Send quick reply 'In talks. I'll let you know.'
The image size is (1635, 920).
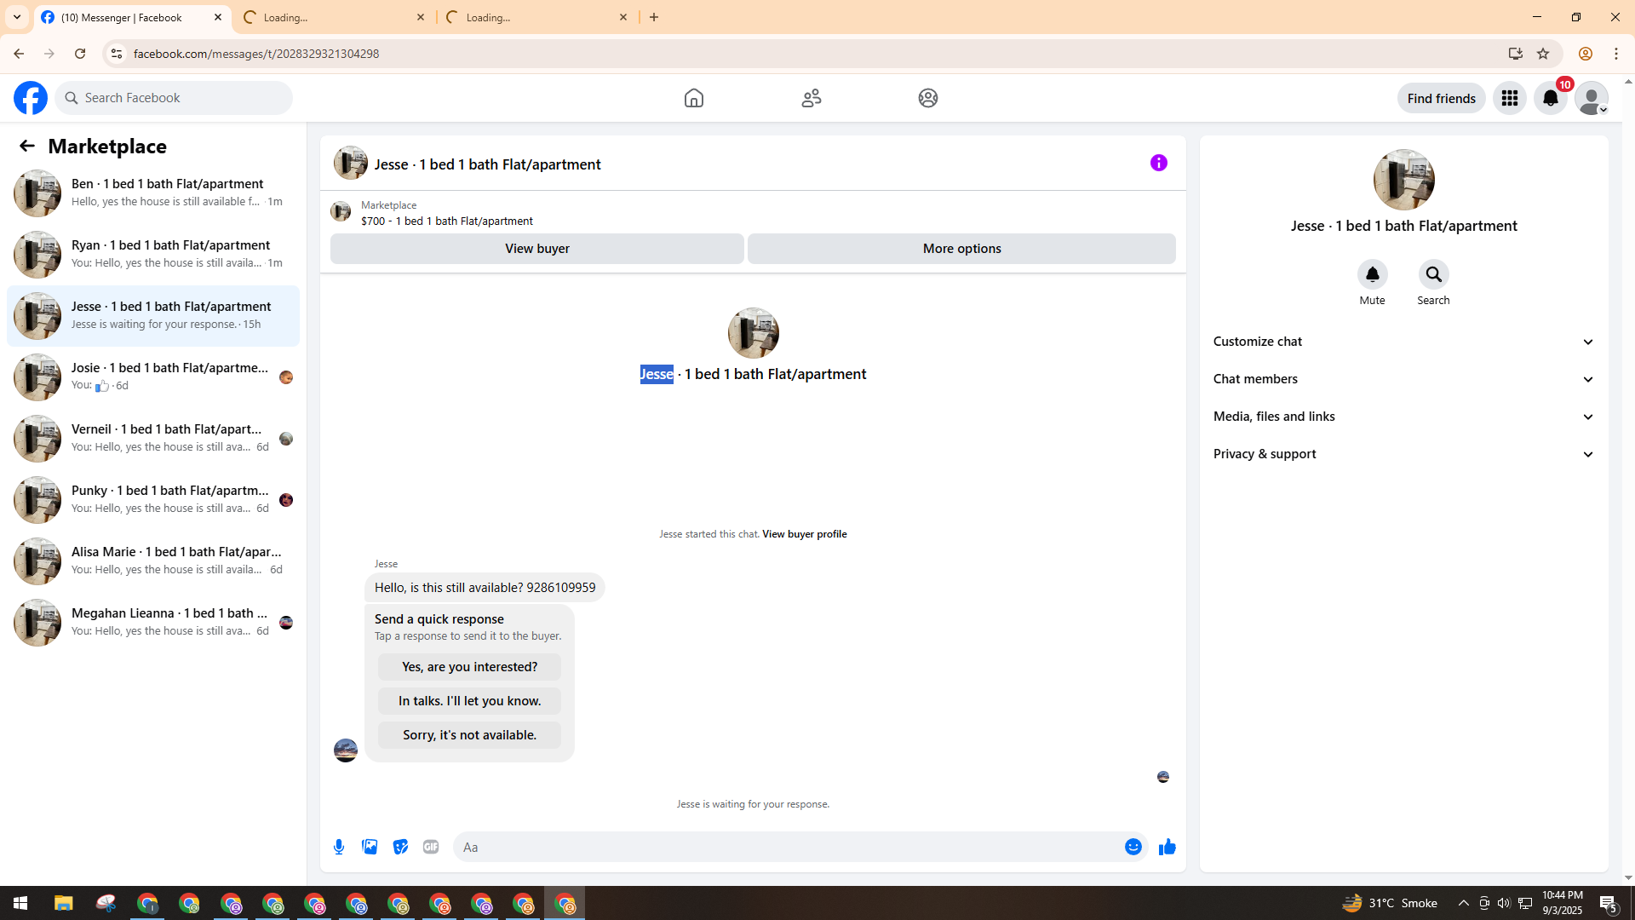pyautogui.click(x=469, y=701)
